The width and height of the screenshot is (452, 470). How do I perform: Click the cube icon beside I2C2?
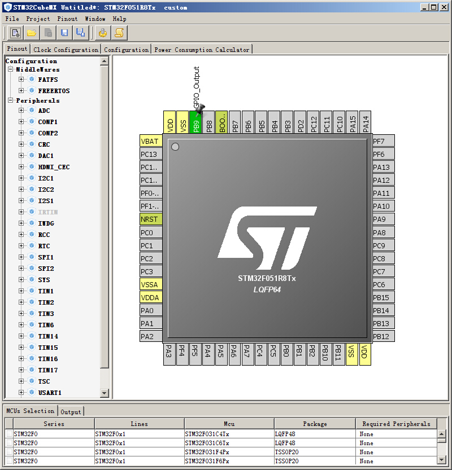tap(32, 189)
